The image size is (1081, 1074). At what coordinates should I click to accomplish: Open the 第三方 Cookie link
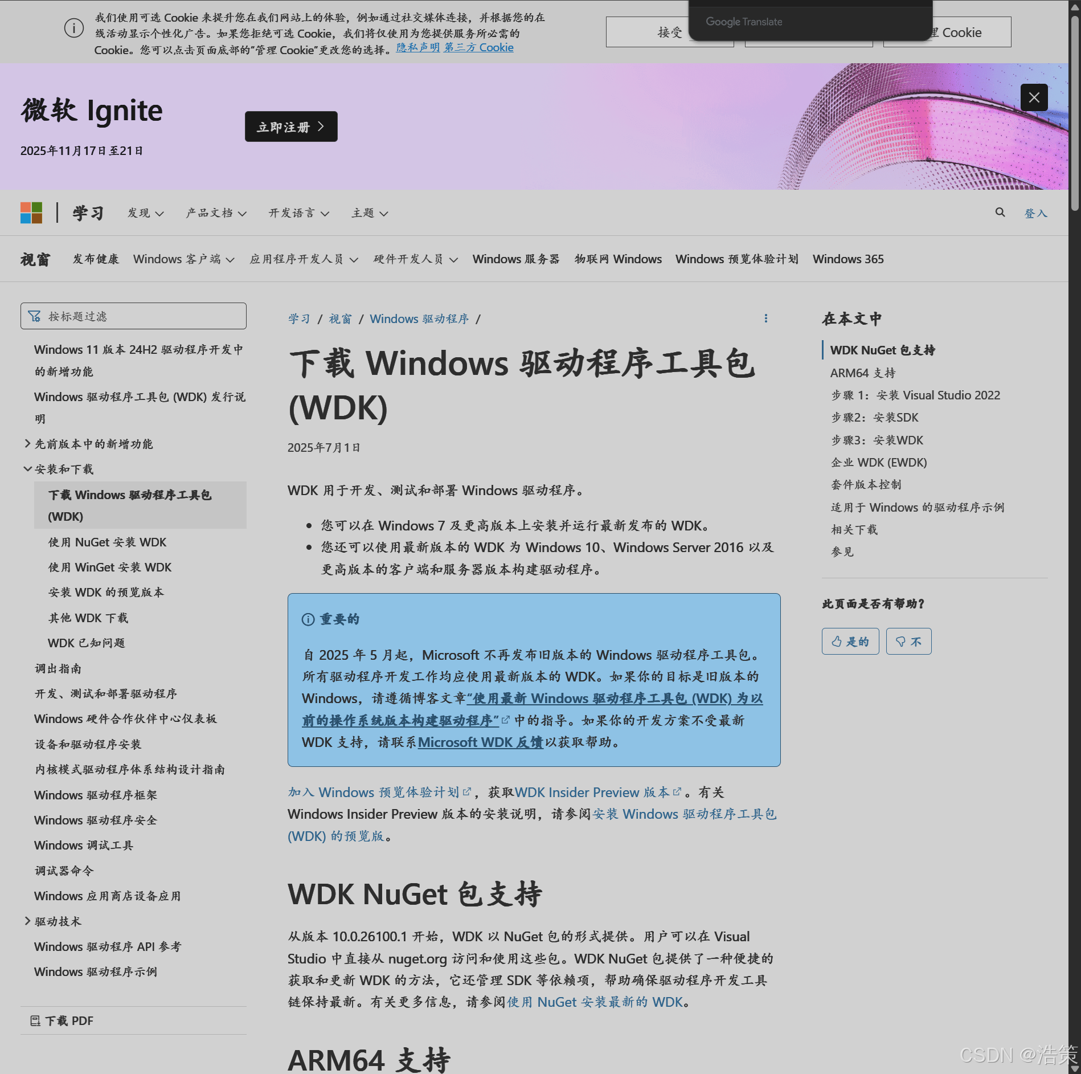tap(479, 48)
